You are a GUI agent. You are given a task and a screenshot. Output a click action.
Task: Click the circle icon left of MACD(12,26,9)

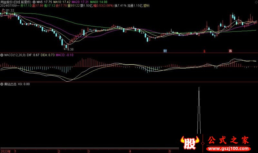tap(2, 55)
